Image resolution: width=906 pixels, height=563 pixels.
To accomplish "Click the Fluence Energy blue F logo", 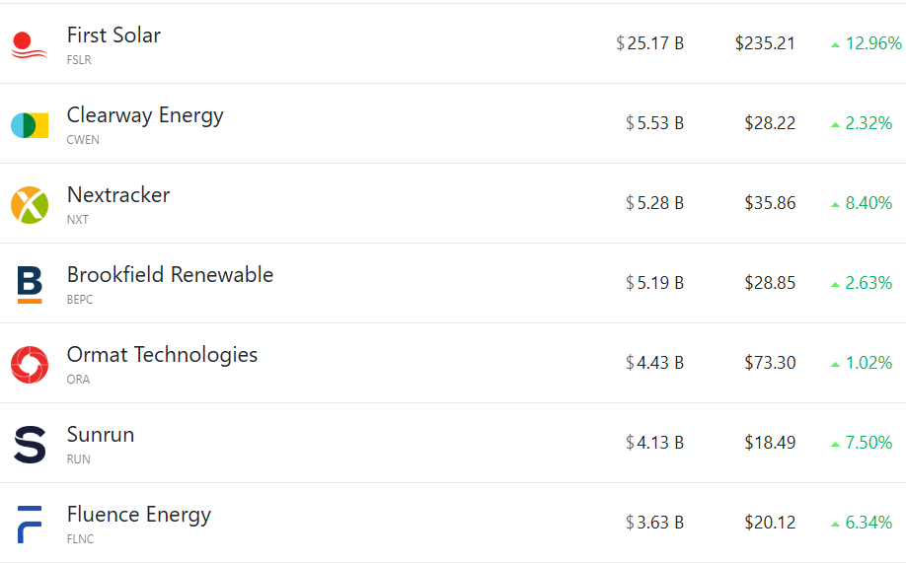I will click(x=30, y=525).
